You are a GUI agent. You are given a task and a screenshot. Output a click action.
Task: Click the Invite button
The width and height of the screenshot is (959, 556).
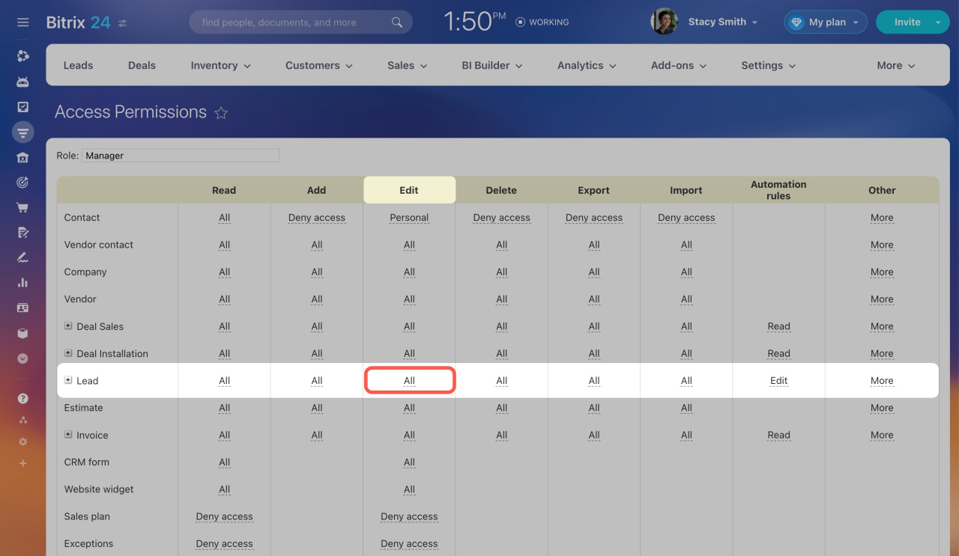[x=907, y=22]
